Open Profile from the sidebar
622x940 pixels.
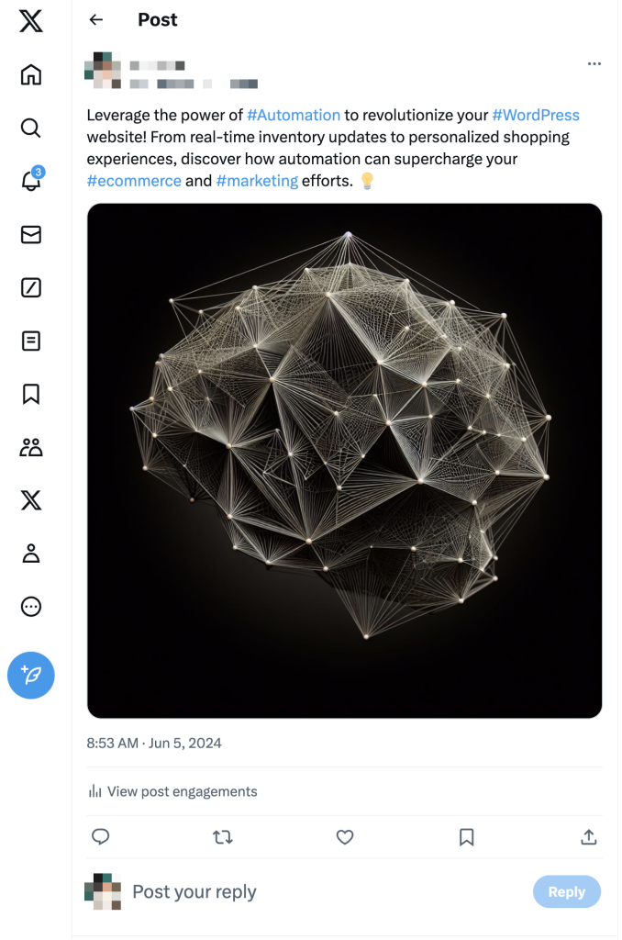[30, 554]
